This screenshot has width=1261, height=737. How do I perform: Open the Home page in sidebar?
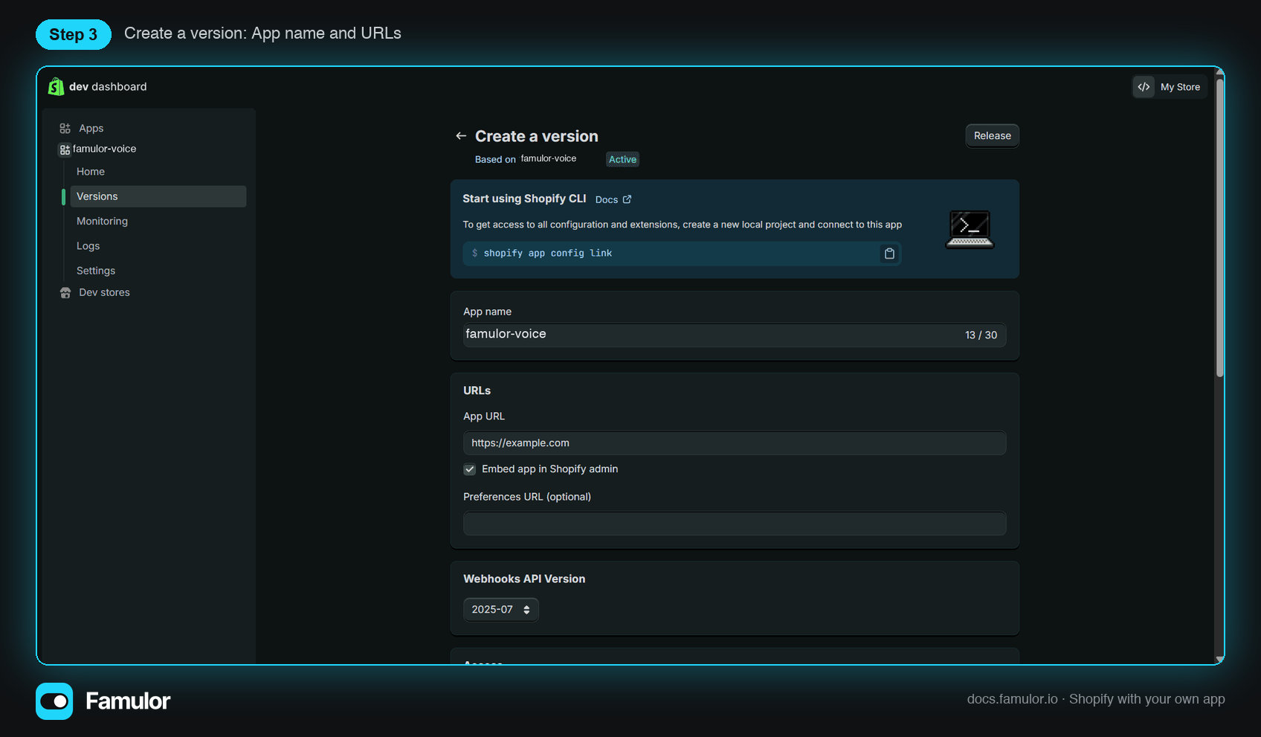coord(91,172)
